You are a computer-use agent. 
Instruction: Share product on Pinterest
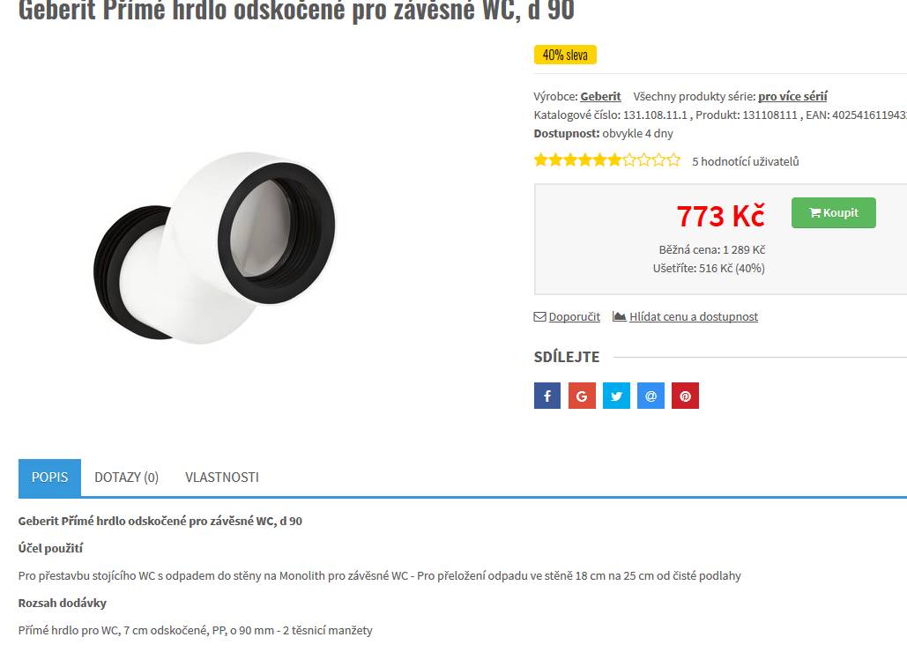pos(686,396)
